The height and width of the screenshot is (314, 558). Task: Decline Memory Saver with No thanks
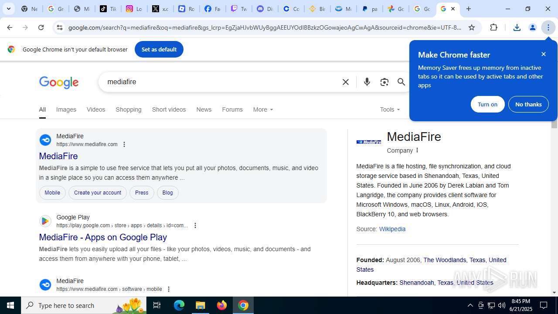528,104
